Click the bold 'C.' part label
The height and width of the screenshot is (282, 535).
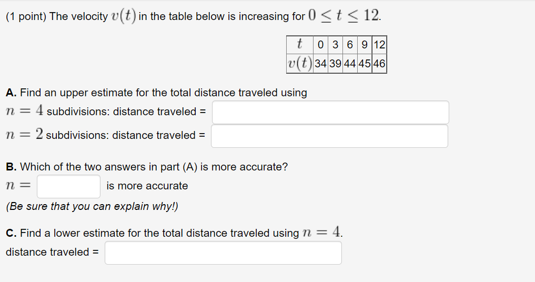coord(11,234)
